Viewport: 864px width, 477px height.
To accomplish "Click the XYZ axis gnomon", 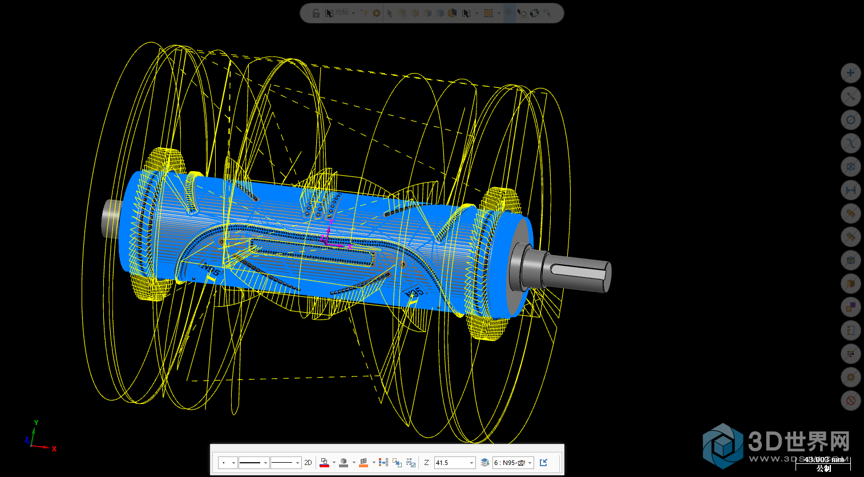I will (40, 436).
